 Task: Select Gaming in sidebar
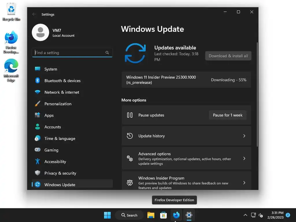[x=72, y=150]
